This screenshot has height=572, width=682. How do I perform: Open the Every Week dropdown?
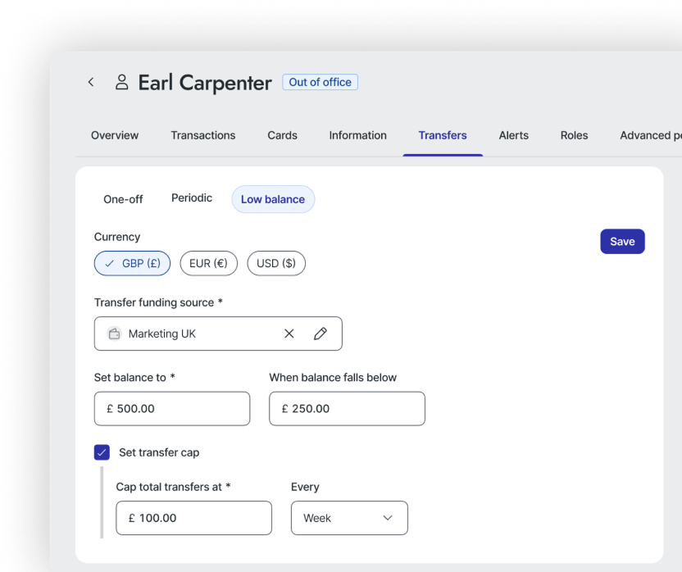click(349, 518)
